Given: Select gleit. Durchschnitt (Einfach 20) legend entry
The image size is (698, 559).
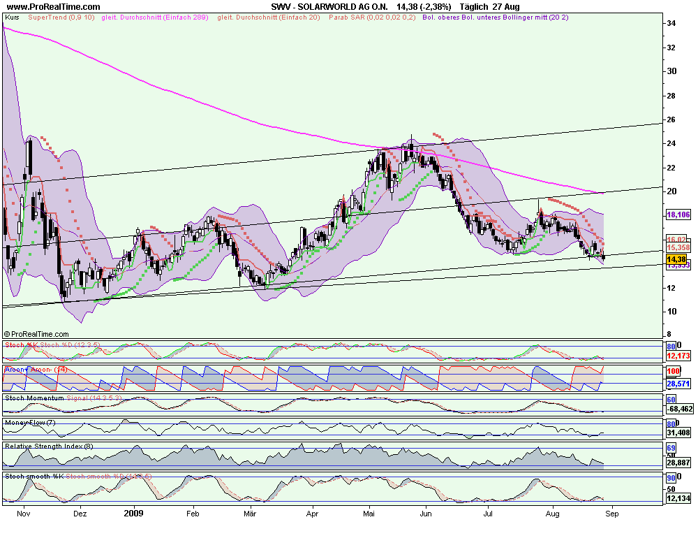Looking at the screenshot, I should (x=269, y=17).
